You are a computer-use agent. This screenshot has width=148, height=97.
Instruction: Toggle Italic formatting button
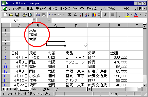pyautogui.click(x=105, y=15)
